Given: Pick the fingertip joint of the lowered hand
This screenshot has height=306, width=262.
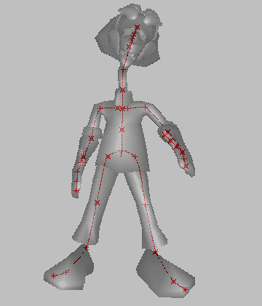Looking at the screenshot, I should (76, 191).
